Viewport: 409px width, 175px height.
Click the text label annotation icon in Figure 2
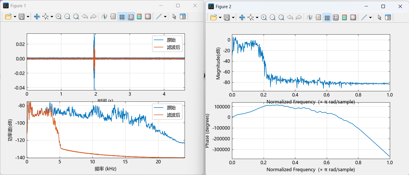pos(318,17)
